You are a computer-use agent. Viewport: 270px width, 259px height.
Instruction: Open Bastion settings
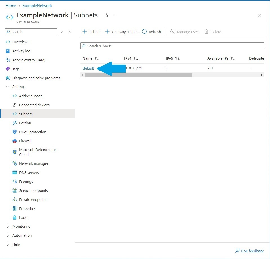point(24,123)
